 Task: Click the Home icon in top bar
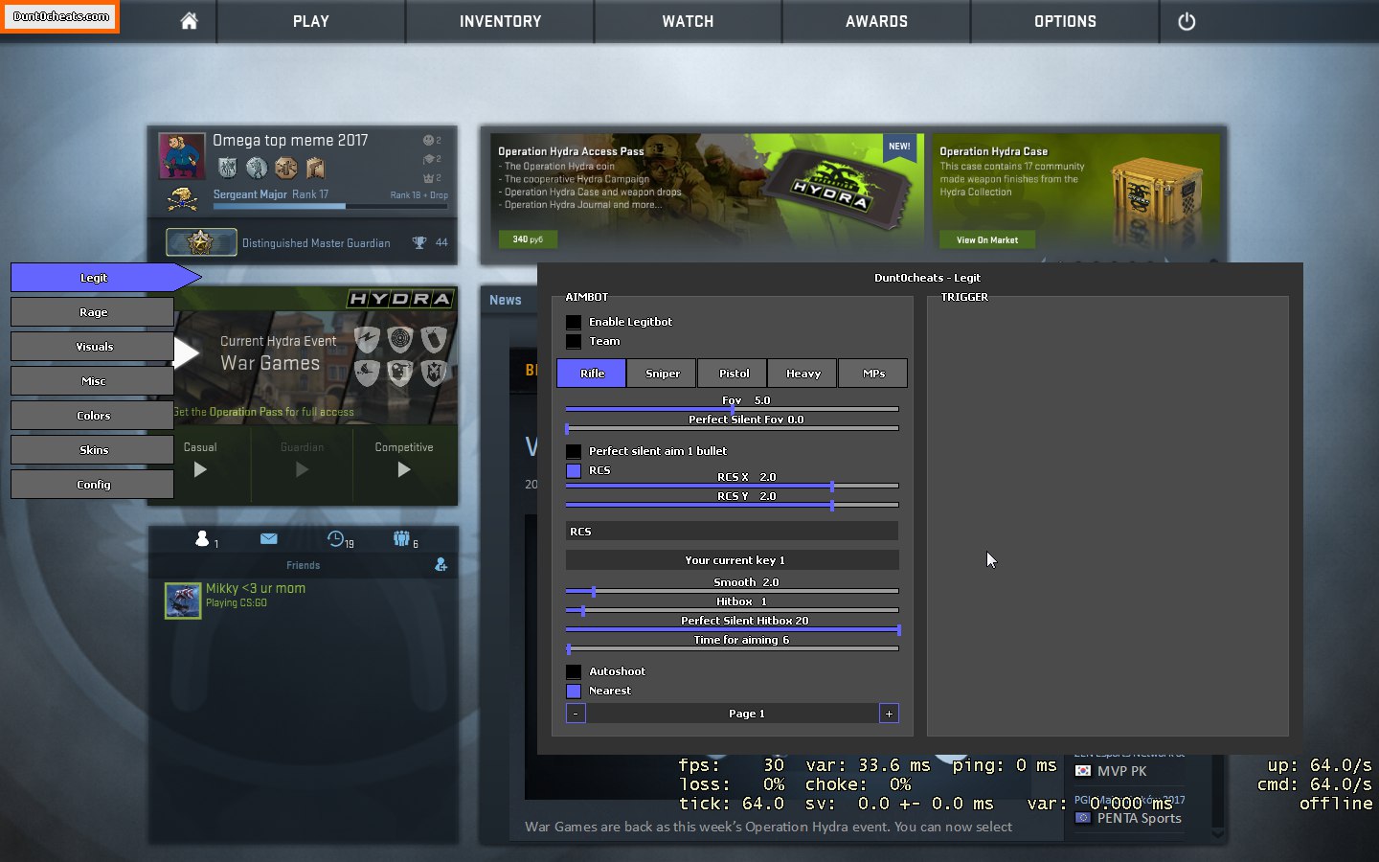coord(189,21)
